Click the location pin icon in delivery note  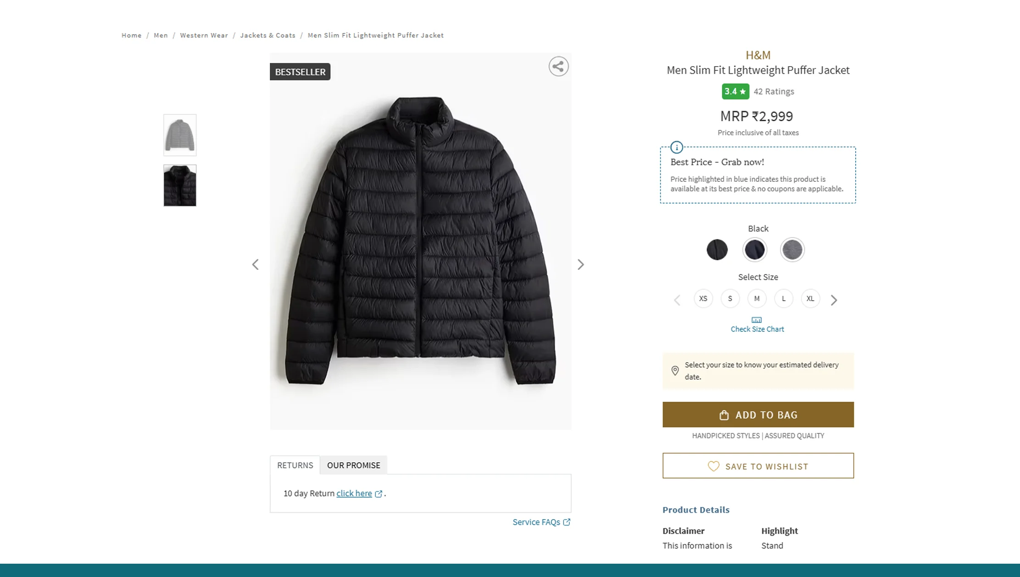(x=675, y=370)
